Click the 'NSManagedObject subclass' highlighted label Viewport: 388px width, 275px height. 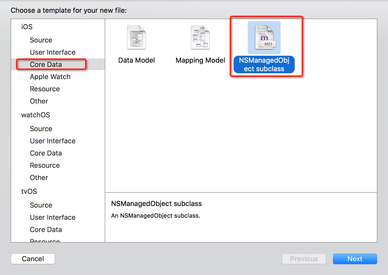point(264,65)
